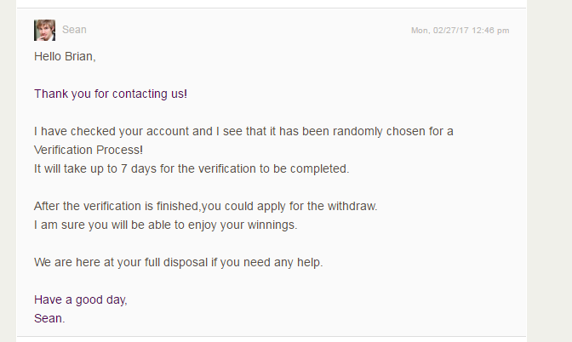572x342 pixels.
Task: Click the Sean. signature at message bottom
Action: 49,318
